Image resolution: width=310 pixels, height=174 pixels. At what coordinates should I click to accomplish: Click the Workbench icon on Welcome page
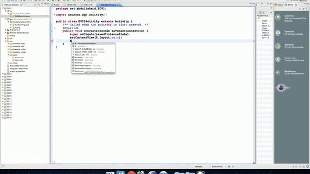(x=278, y=72)
